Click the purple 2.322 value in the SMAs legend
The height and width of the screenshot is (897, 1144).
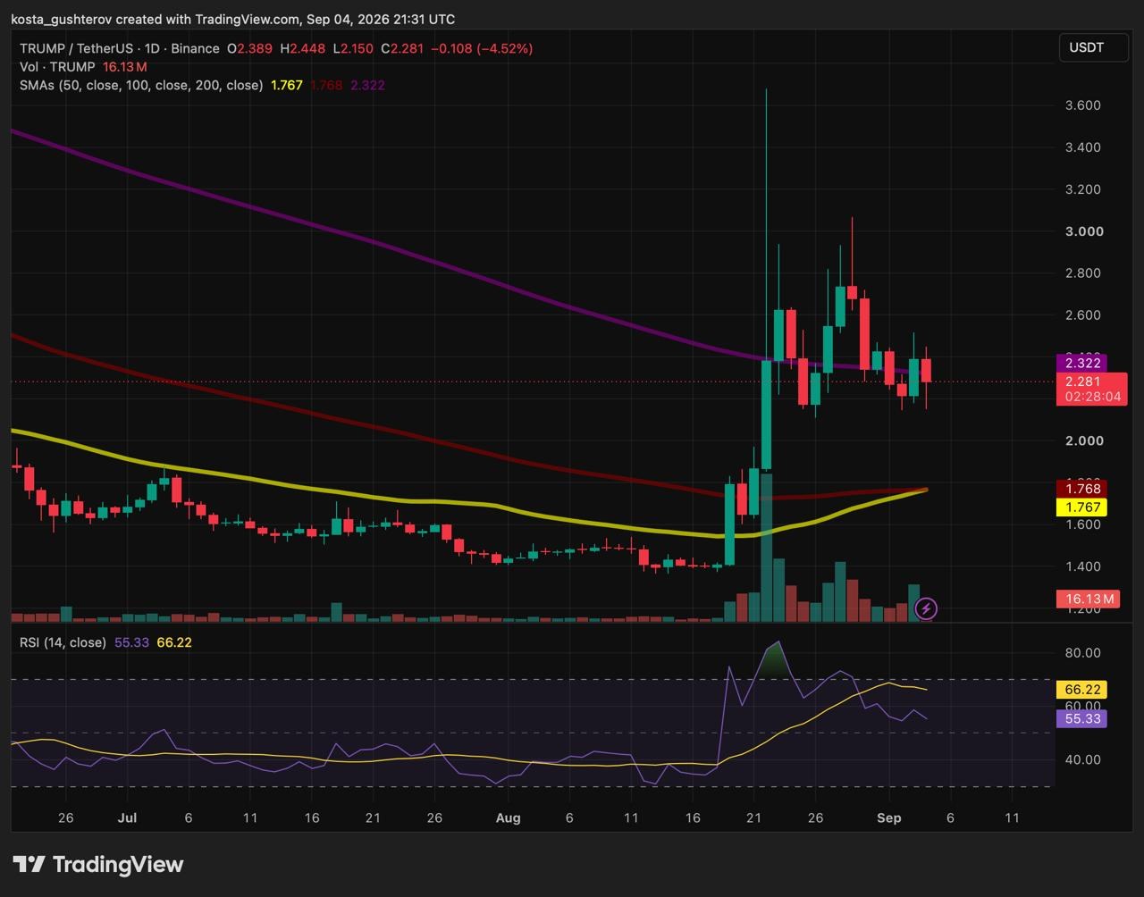(367, 85)
